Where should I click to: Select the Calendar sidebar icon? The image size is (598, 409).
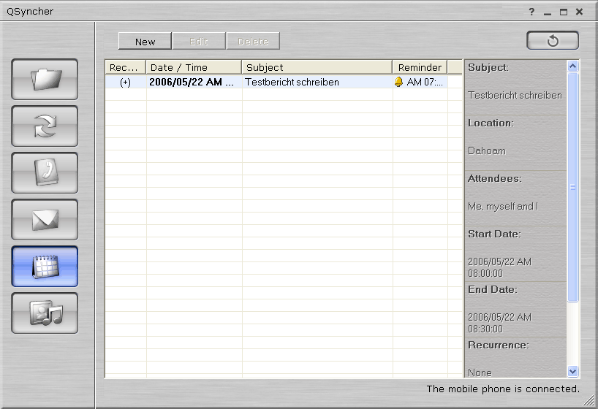point(45,267)
